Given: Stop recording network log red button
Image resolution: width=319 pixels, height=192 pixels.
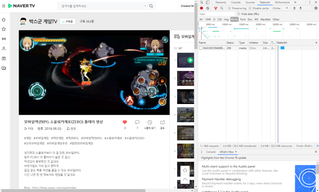Looking at the screenshot, I should [201, 8].
